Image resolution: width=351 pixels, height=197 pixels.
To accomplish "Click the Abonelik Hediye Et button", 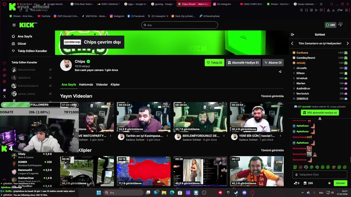I will (243, 63).
